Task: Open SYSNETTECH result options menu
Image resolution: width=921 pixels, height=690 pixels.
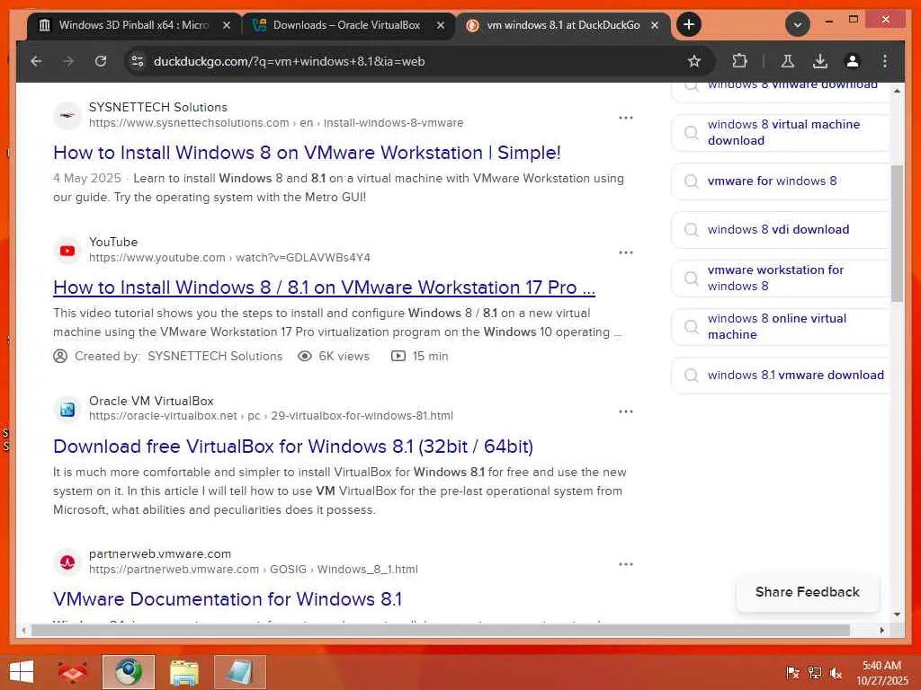Action: 626,118
